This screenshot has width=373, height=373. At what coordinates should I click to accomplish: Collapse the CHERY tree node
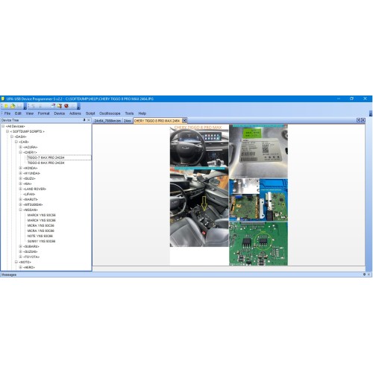click(21, 152)
